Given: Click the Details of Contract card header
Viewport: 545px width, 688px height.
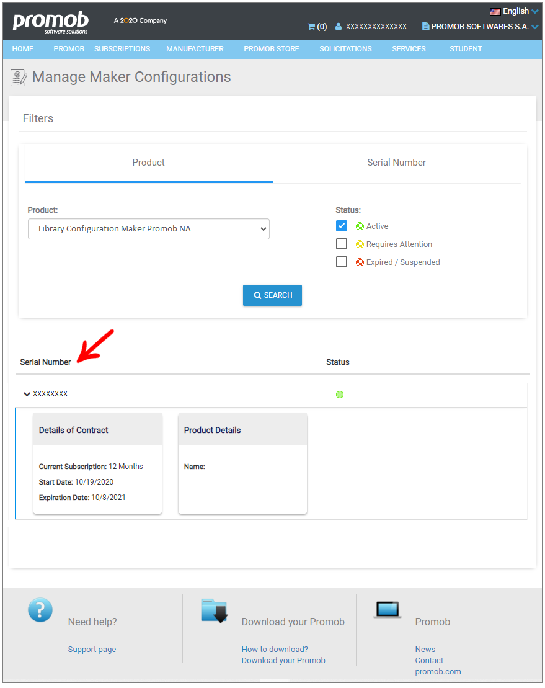Looking at the screenshot, I should 98,429.
